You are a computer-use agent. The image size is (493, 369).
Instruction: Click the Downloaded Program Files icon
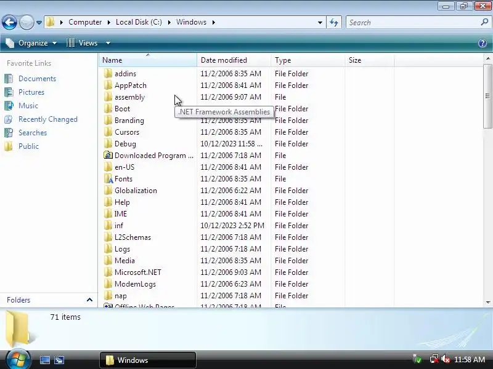[x=108, y=156]
